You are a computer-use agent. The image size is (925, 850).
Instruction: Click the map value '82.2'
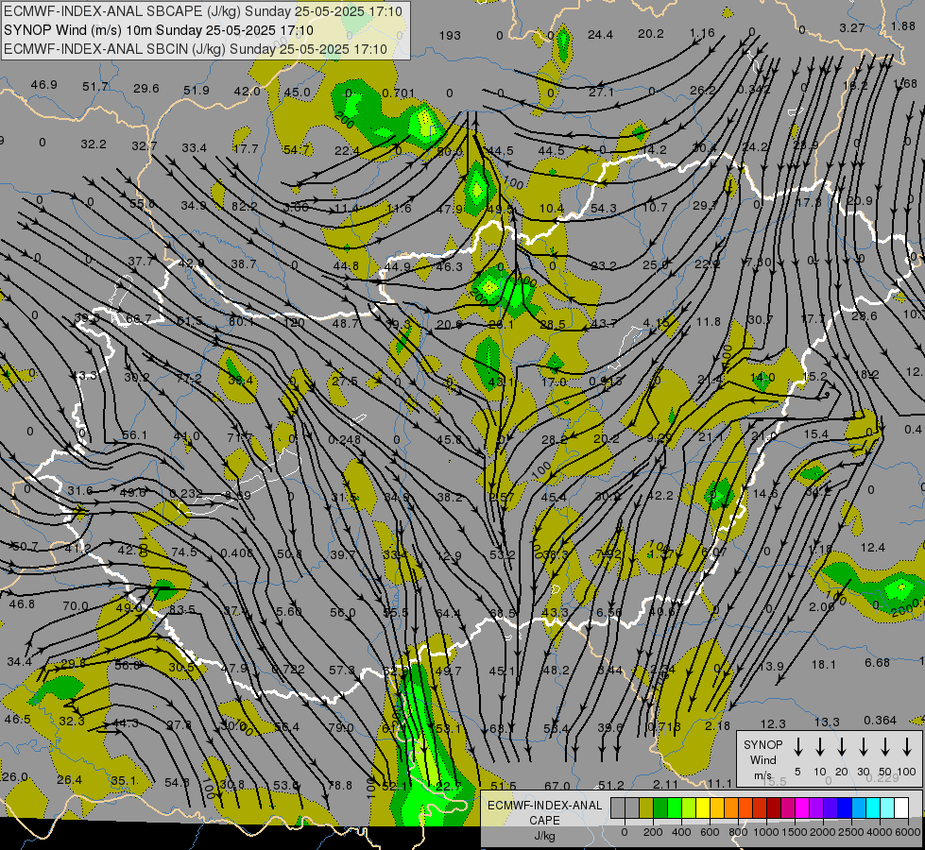point(244,207)
